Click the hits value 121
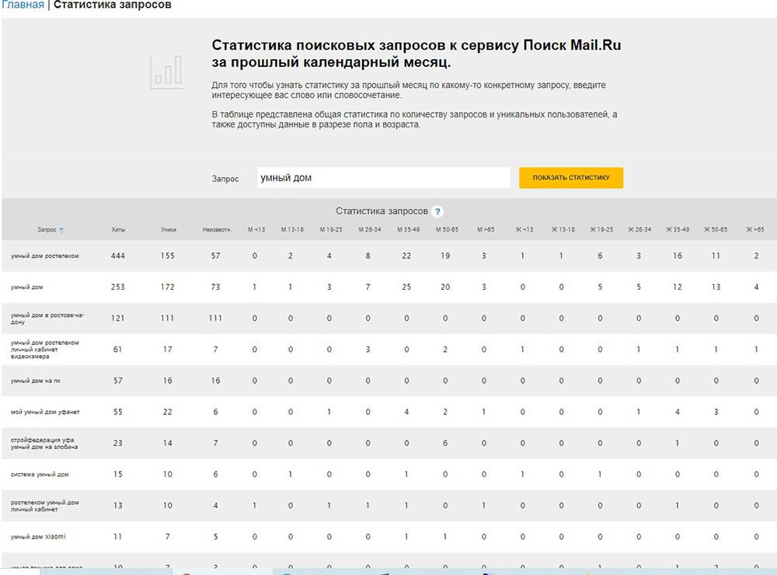The width and height of the screenshot is (777, 575). coord(118,319)
